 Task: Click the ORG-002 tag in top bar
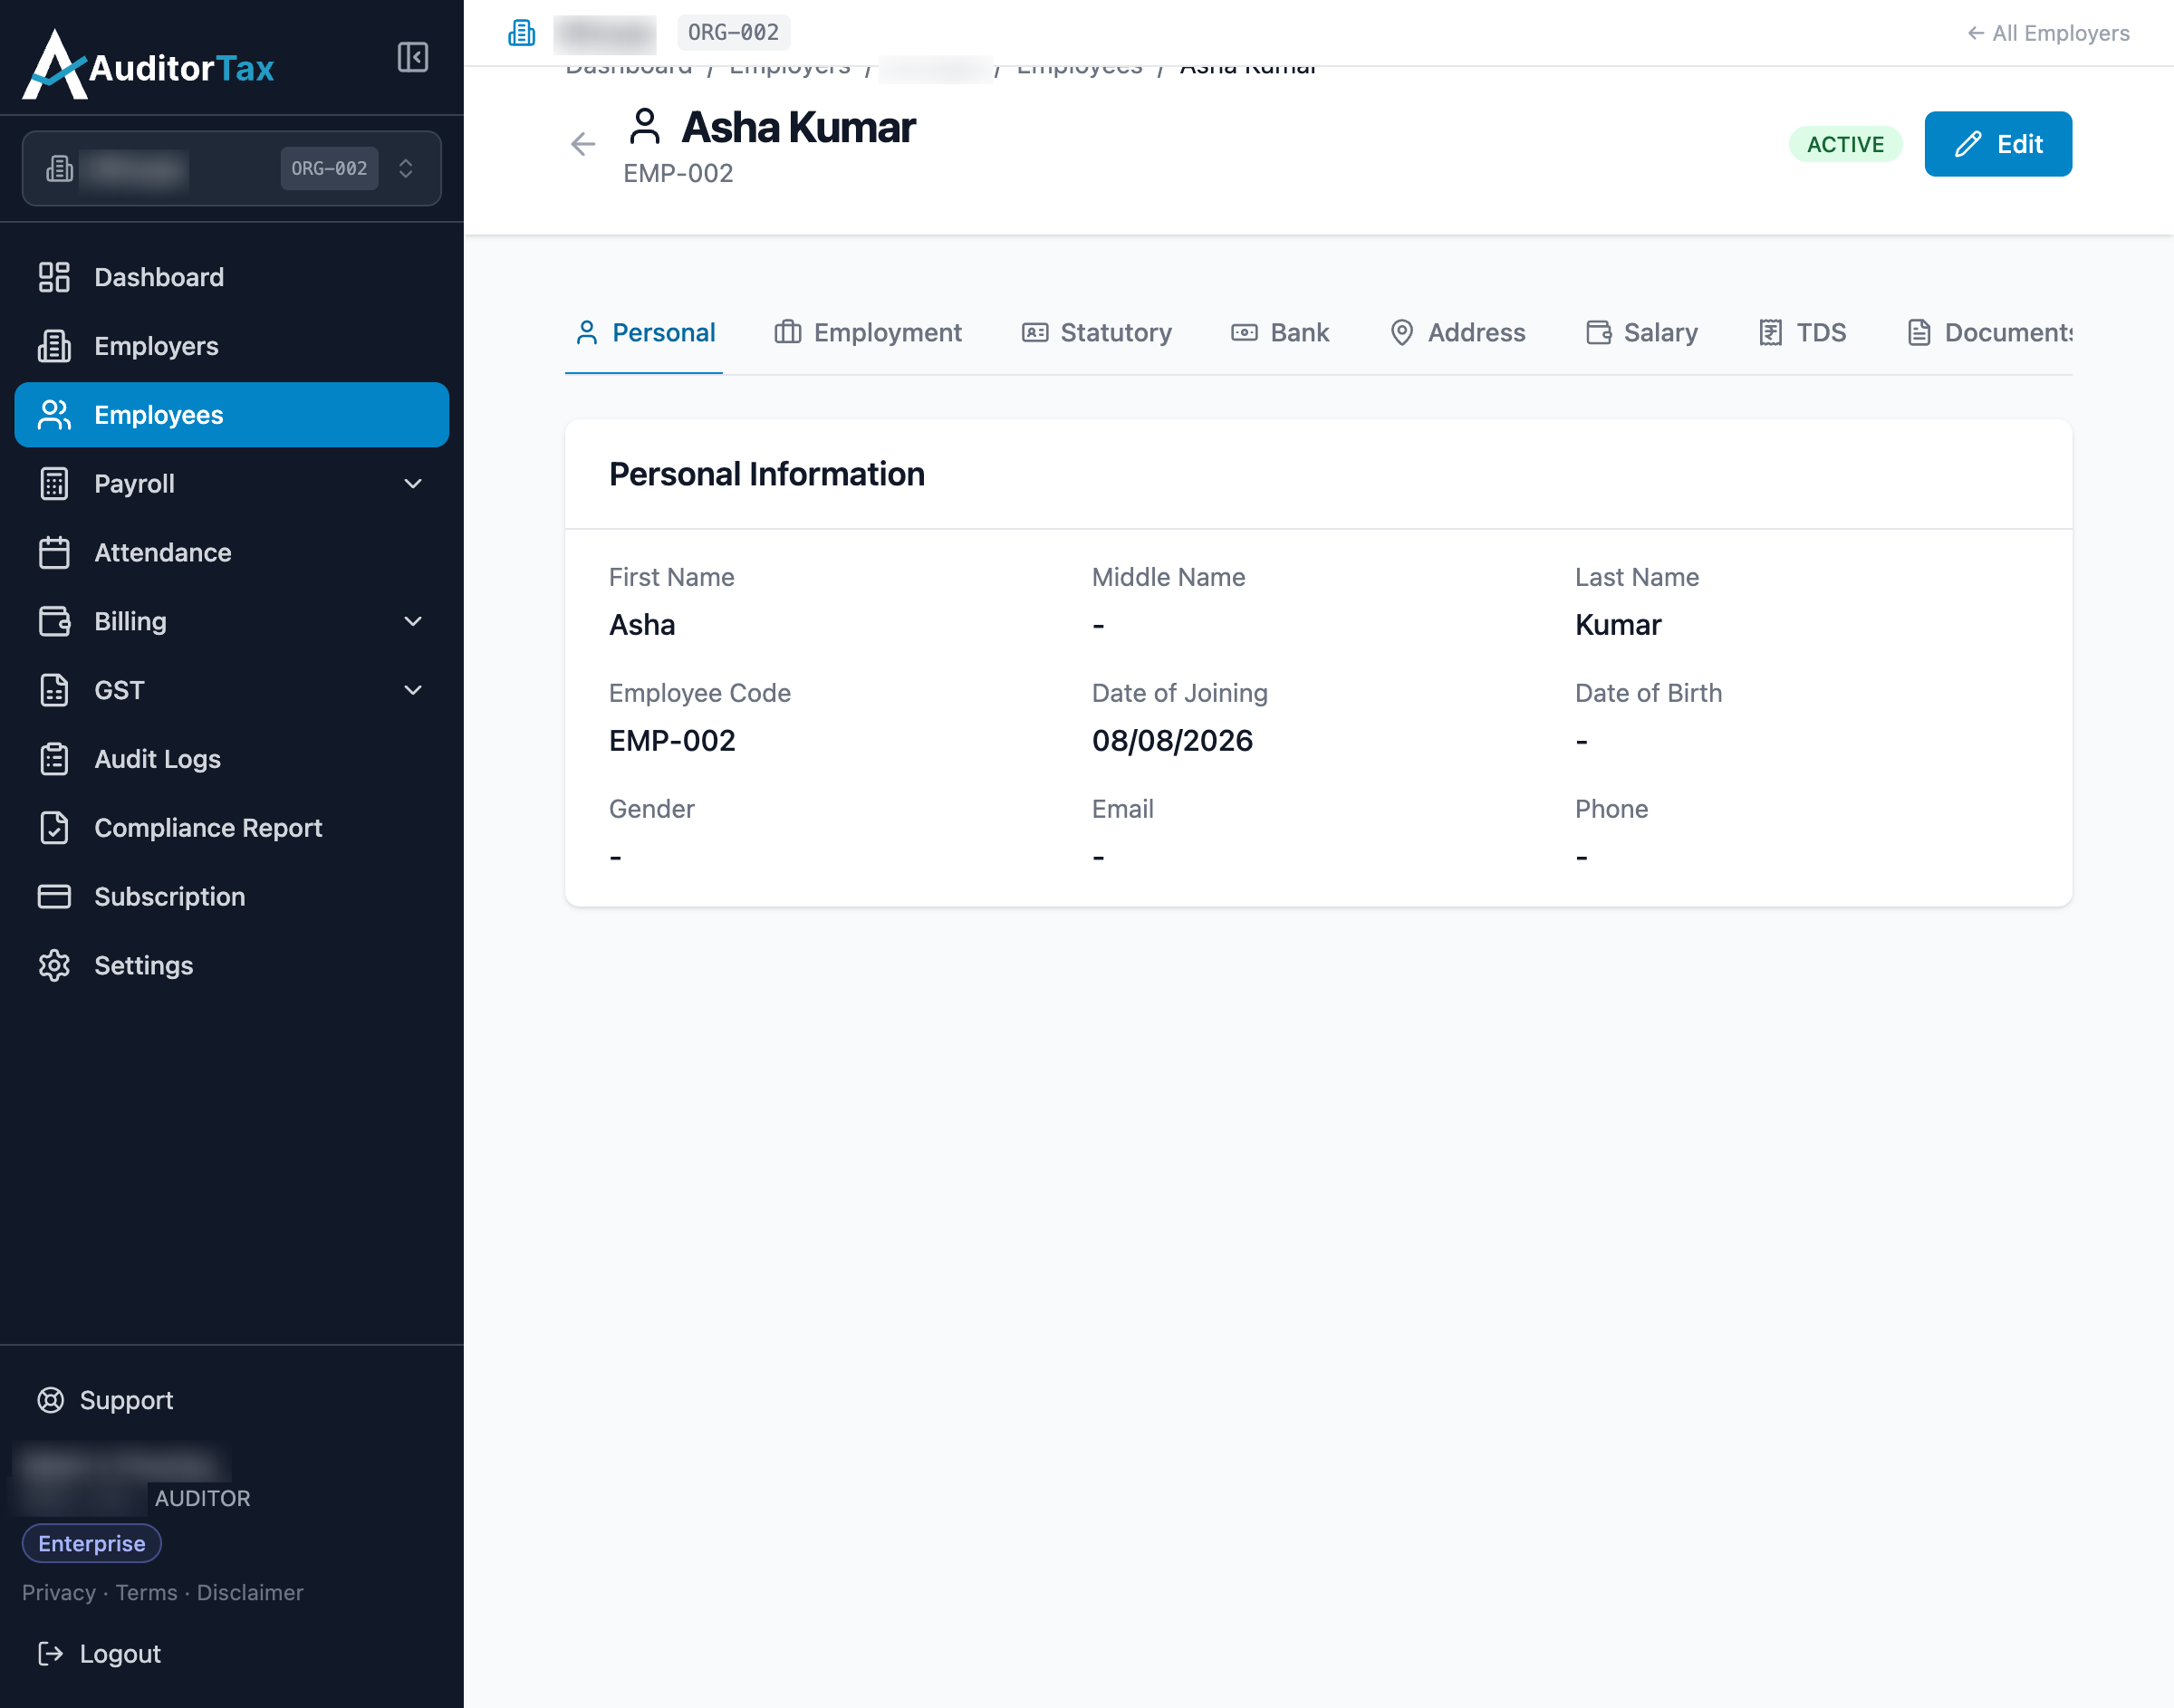click(733, 33)
